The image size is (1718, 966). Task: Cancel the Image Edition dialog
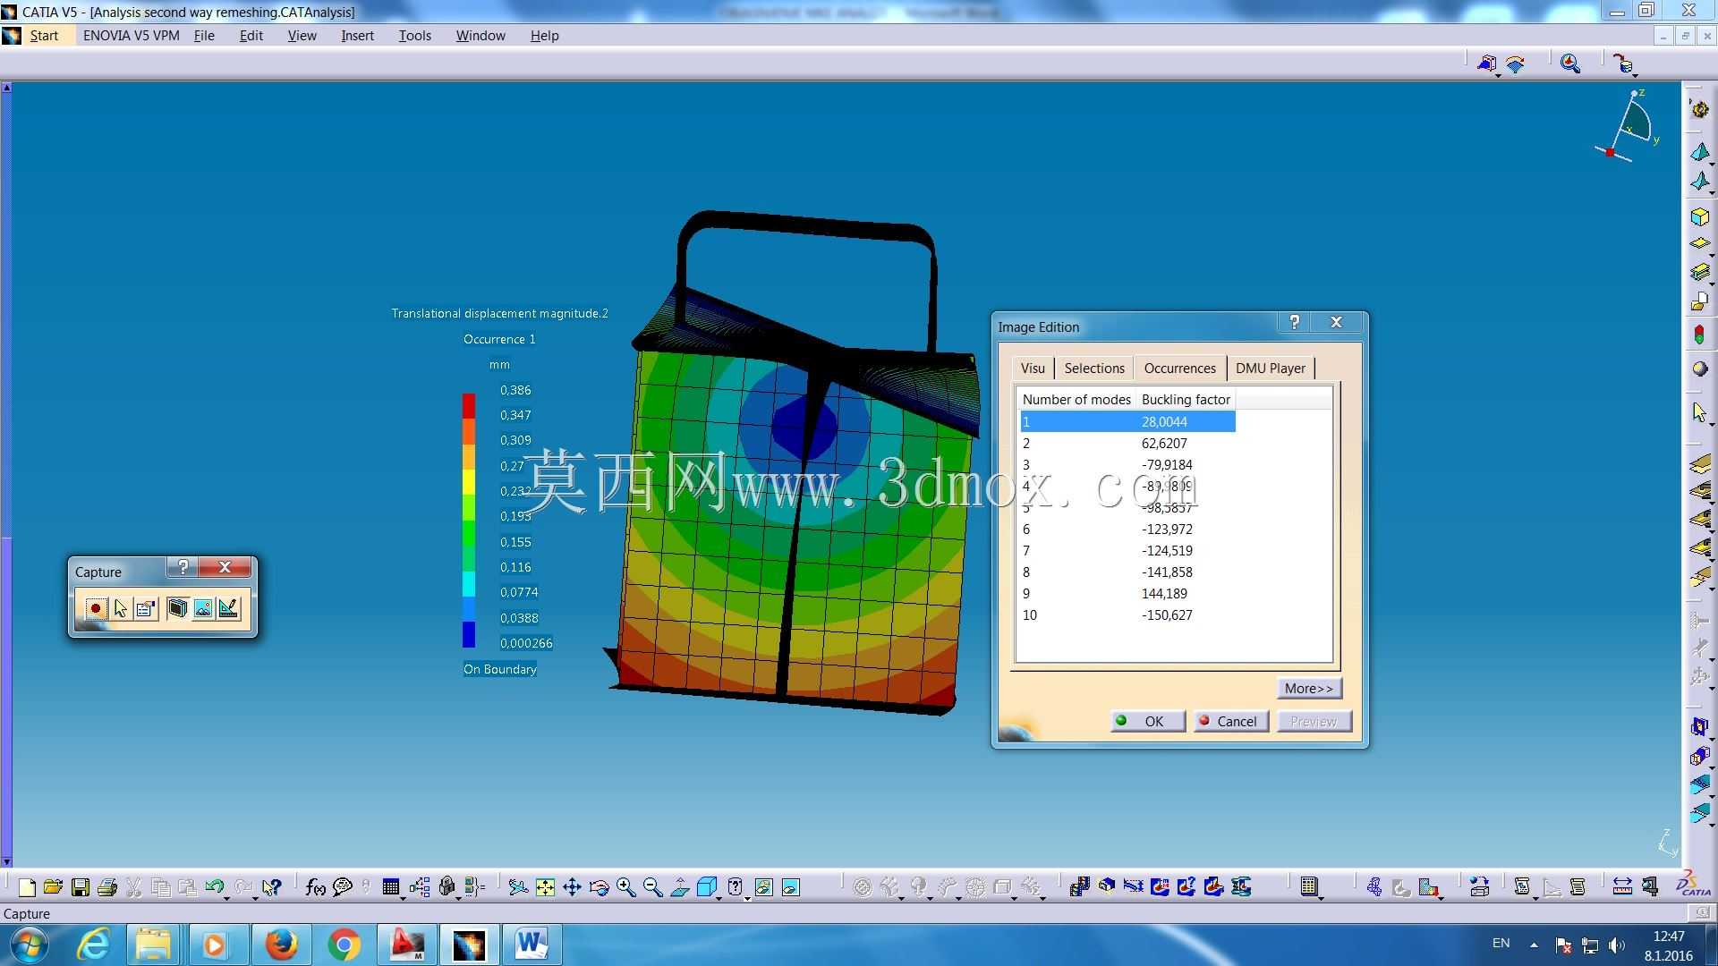tap(1230, 722)
